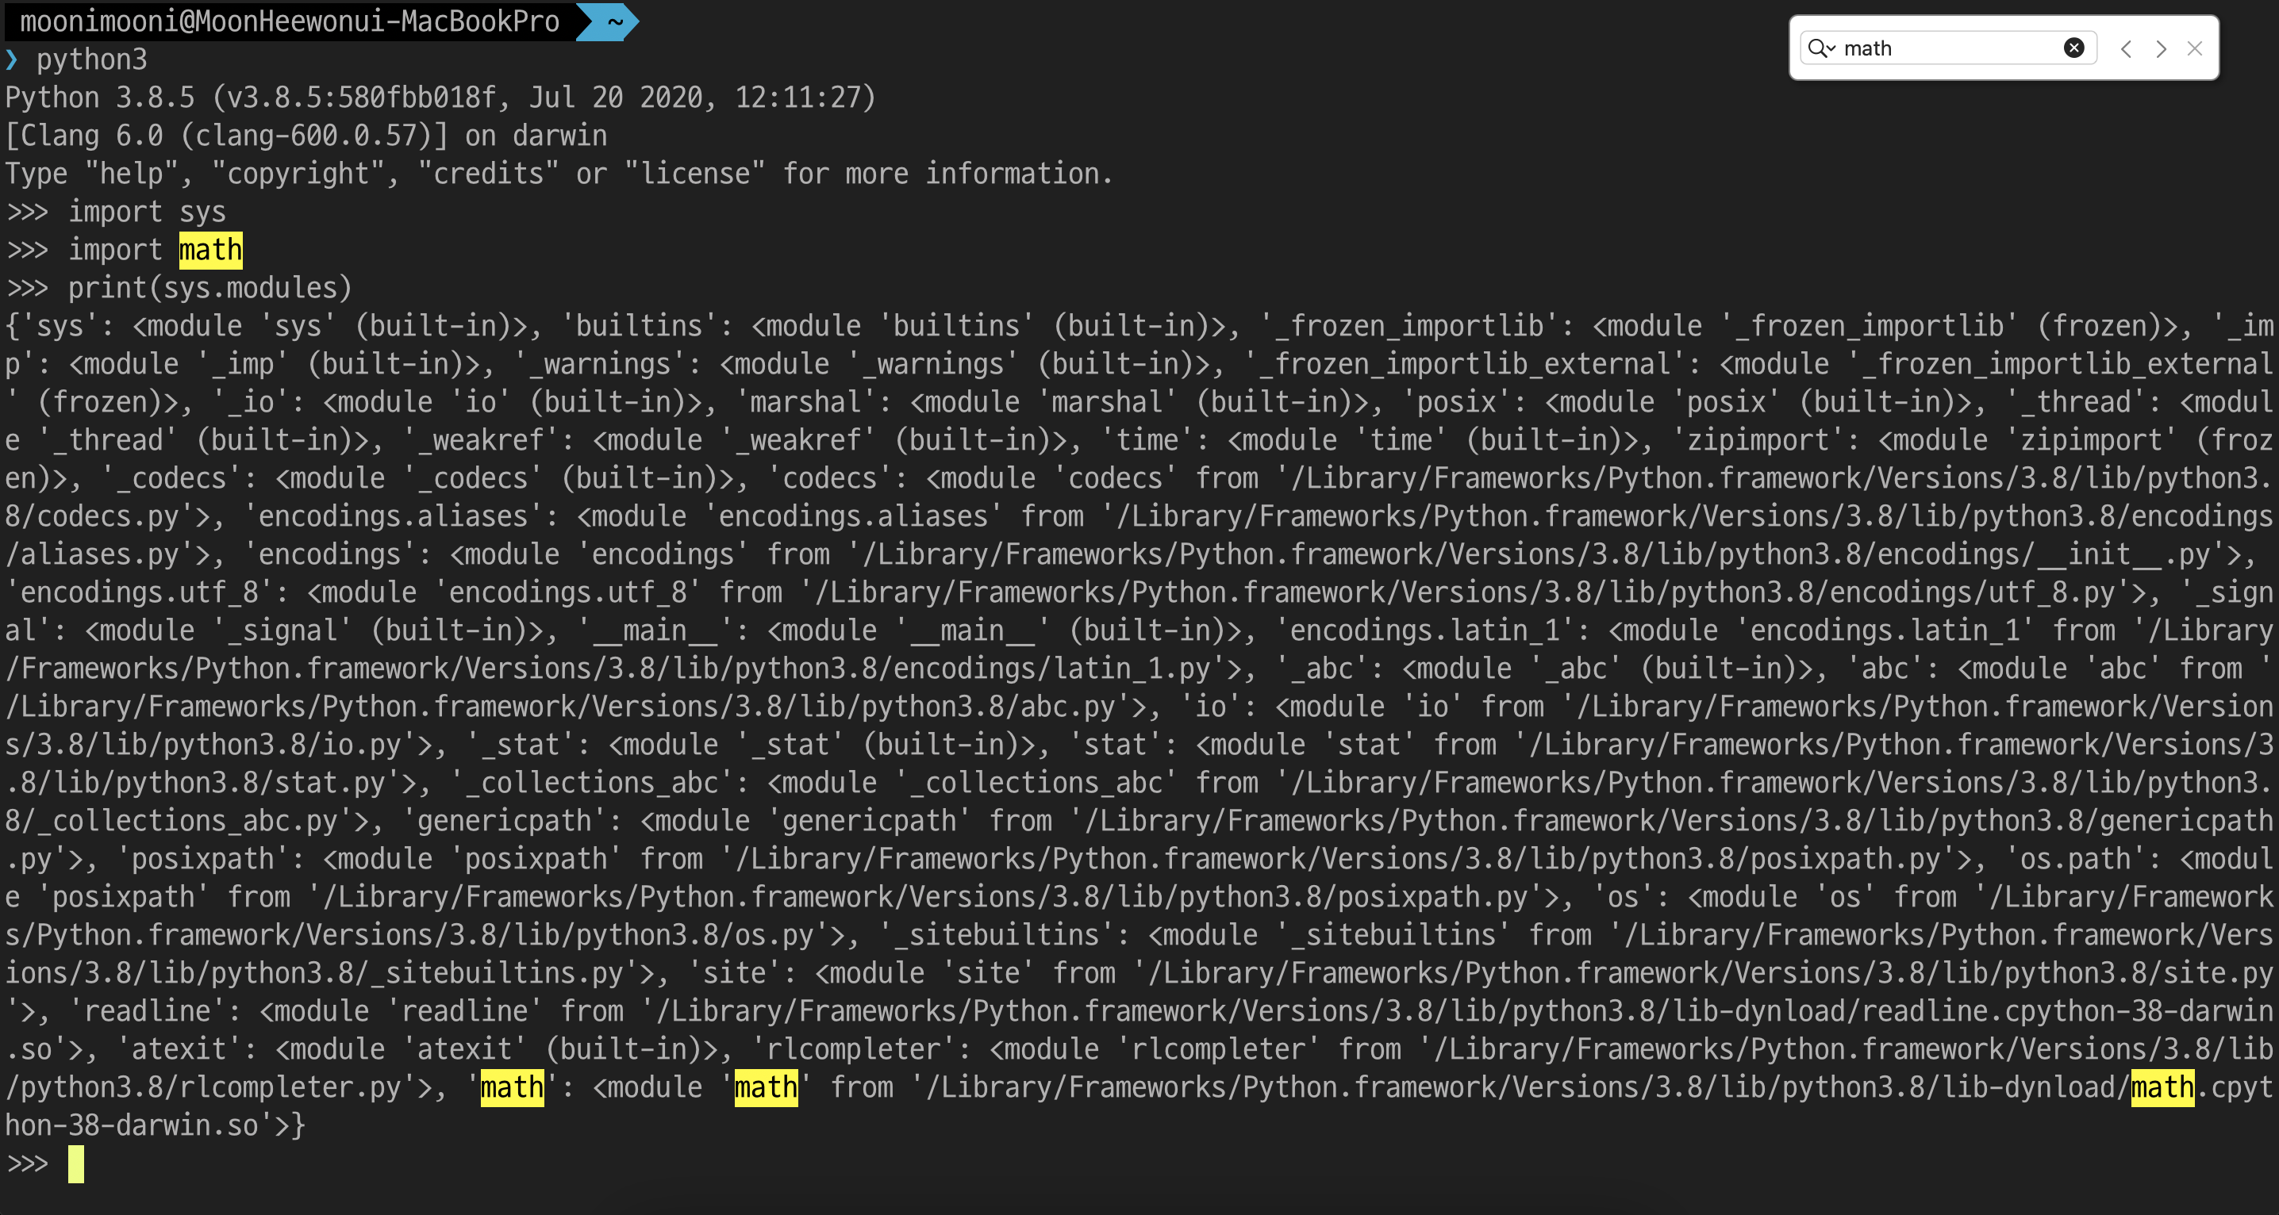The height and width of the screenshot is (1215, 2279).
Task: Click the "hon-38-darwin.so'>}" closing output line
Action: [155, 1125]
